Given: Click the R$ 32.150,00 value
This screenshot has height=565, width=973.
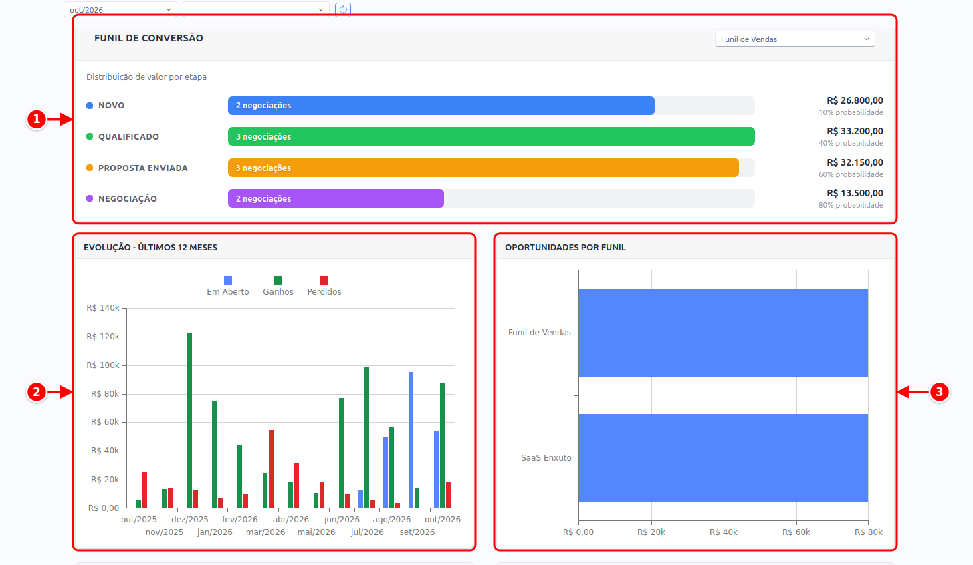Looking at the screenshot, I should (x=855, y=163).
